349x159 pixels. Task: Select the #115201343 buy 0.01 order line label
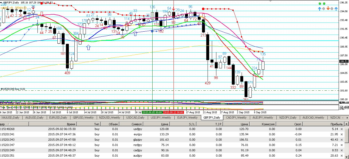pos(13,89)
